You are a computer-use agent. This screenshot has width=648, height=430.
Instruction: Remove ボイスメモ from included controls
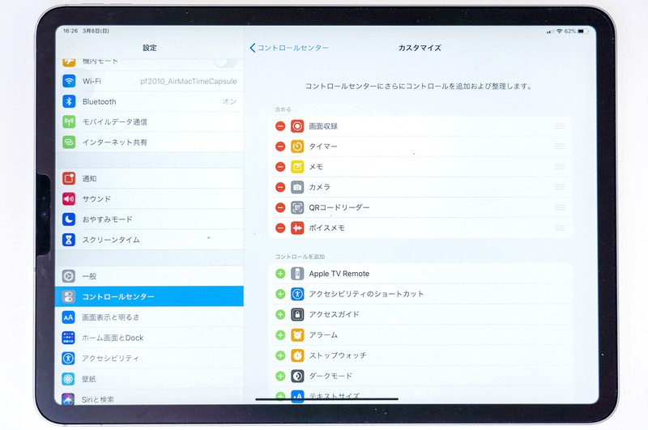click(280, 228)
